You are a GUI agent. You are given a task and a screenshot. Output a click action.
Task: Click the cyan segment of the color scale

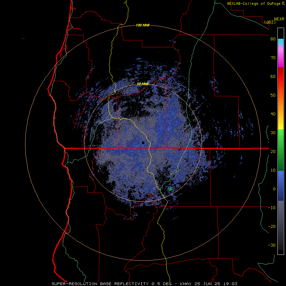point(281,41)
